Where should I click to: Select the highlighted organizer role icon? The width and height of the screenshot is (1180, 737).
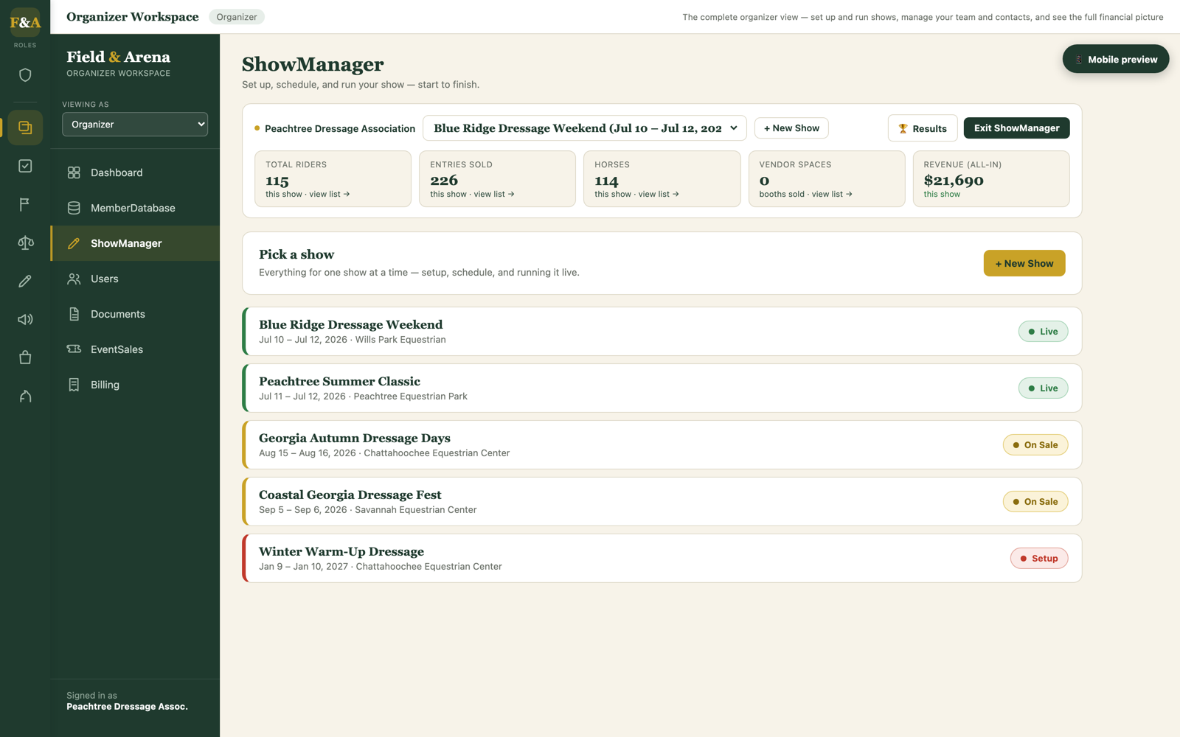coord(25,128)
